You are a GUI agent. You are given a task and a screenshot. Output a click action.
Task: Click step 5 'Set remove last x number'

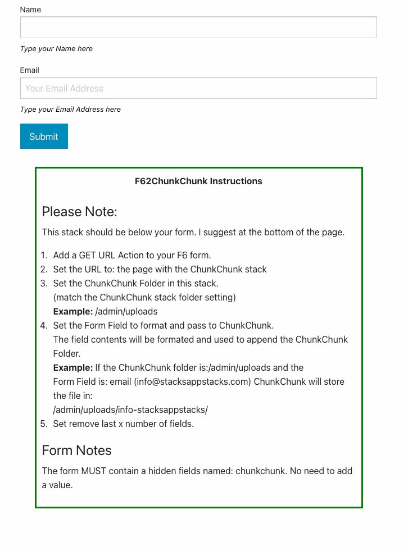123,424
